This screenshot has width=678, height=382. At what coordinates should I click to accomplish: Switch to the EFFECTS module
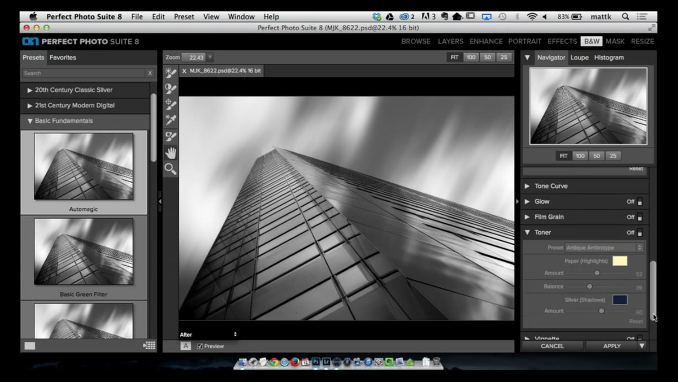562,41
